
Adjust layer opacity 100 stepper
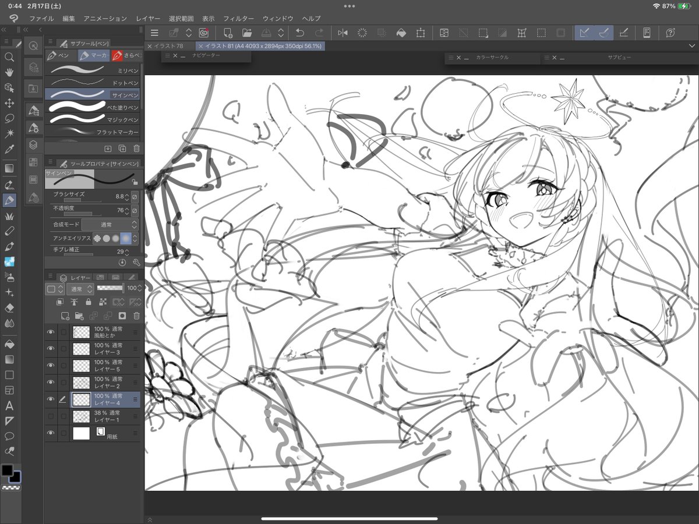(140, 289)
